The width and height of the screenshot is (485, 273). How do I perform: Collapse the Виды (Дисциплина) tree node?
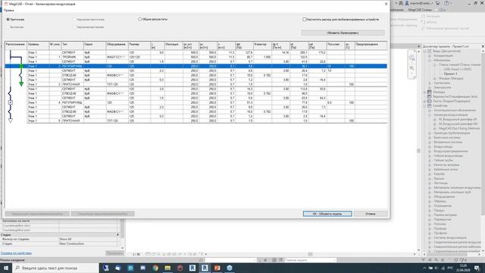click(425, 51)
